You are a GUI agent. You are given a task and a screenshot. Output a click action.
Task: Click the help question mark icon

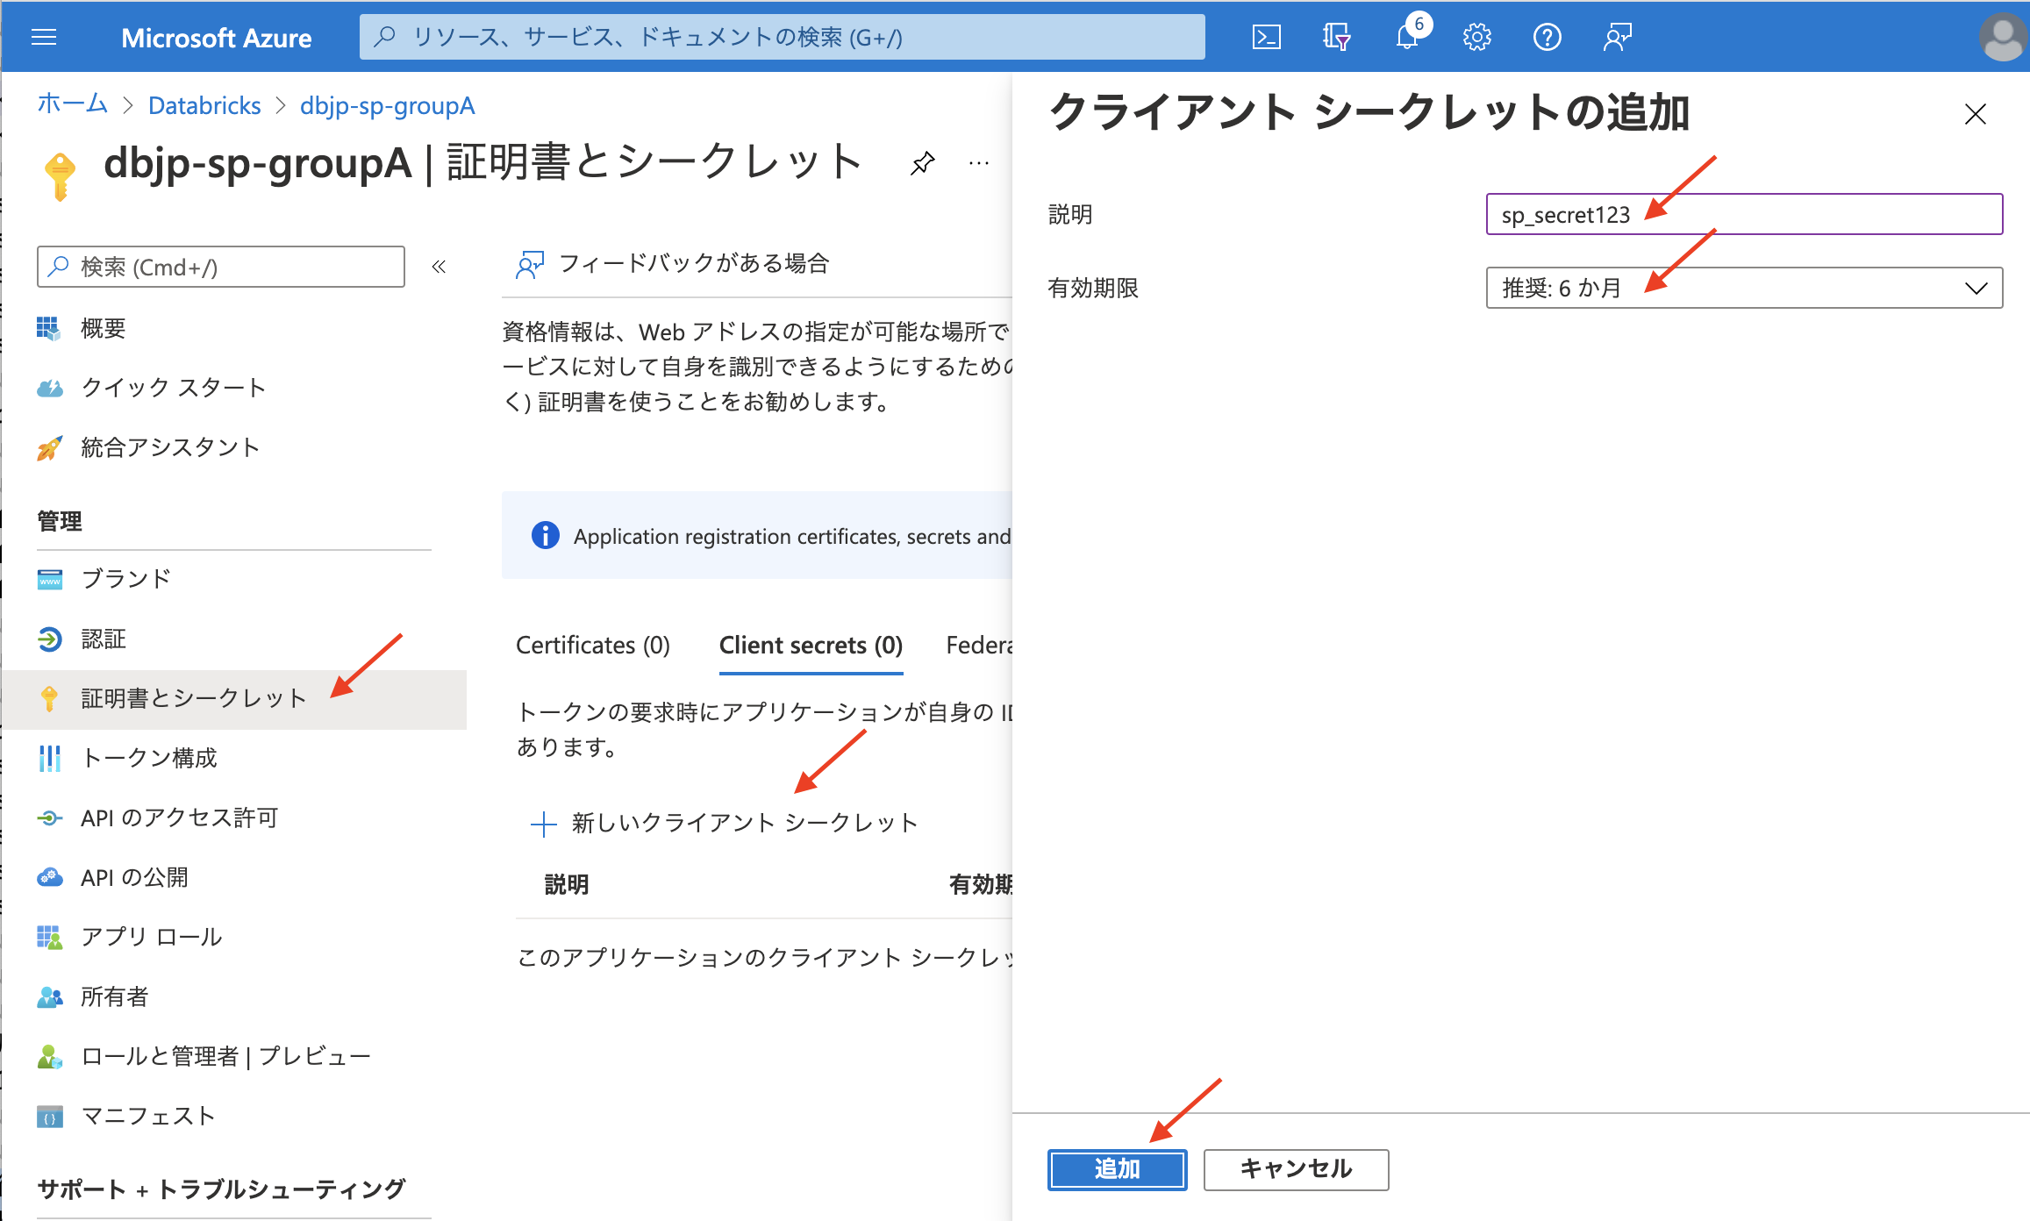click(1547, 37)
